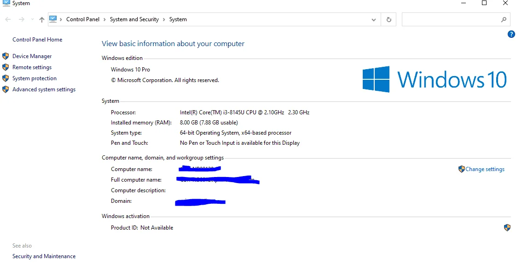Refresh the System page

click(388, 19)
